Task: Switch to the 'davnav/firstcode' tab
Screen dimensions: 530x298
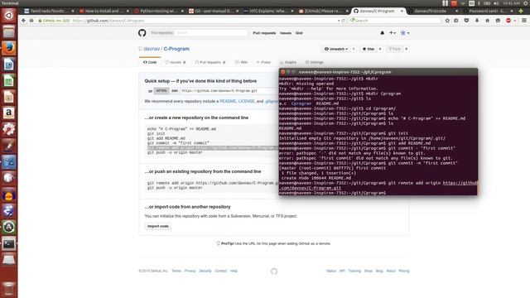Action: click(x=432, y=11)
